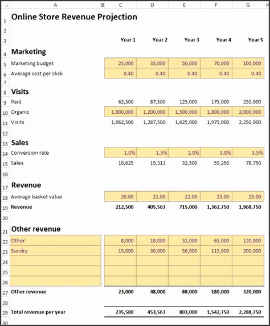
Task: Click the Sundry label cell
Action: [55, 251]
